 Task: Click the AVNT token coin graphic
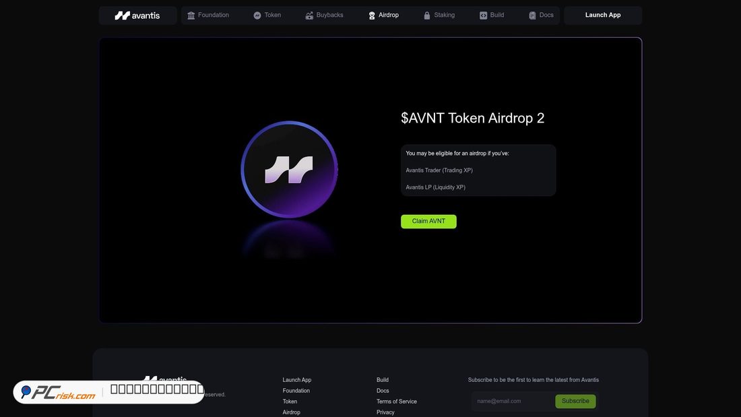click(289, 170)
